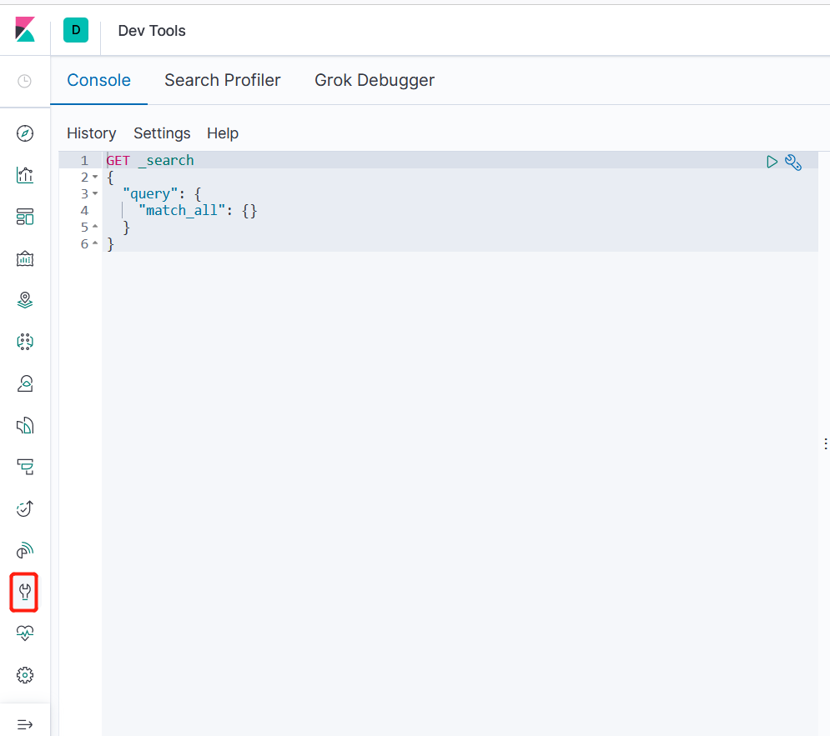Switch to Search Profiler tab
This screenshot has height=736, width=830.
coord(223,80)
